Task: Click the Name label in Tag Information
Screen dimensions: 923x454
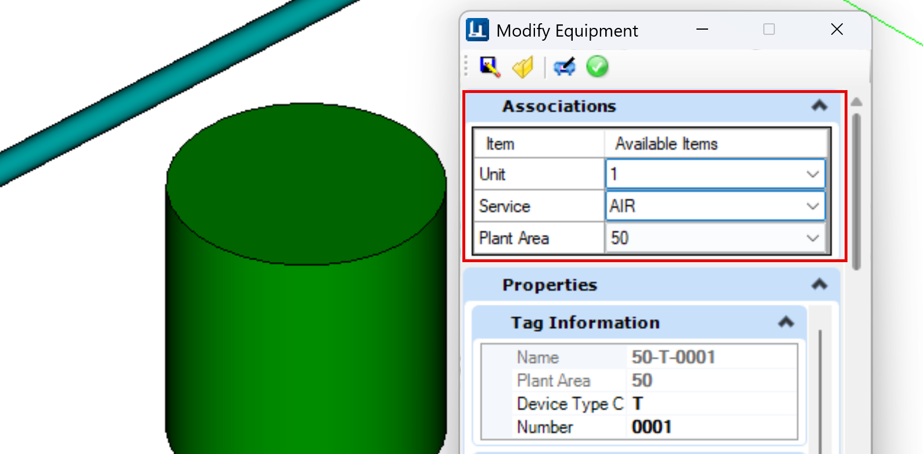Action: pos(538,357)
